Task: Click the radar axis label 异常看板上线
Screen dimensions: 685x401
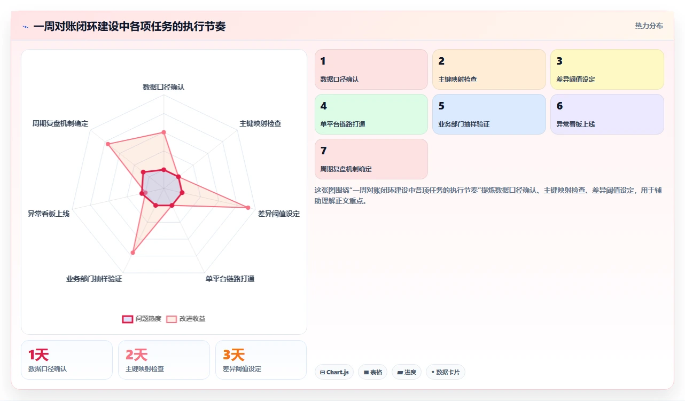Action: click(49, 214)
